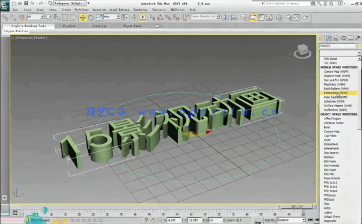
Task: Click the Save File floppy icon
Action: point(26,3)
